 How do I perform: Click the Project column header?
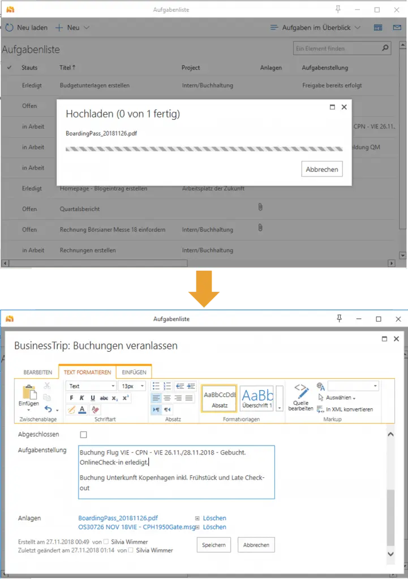pyautogui.click(x=191, y=68)
